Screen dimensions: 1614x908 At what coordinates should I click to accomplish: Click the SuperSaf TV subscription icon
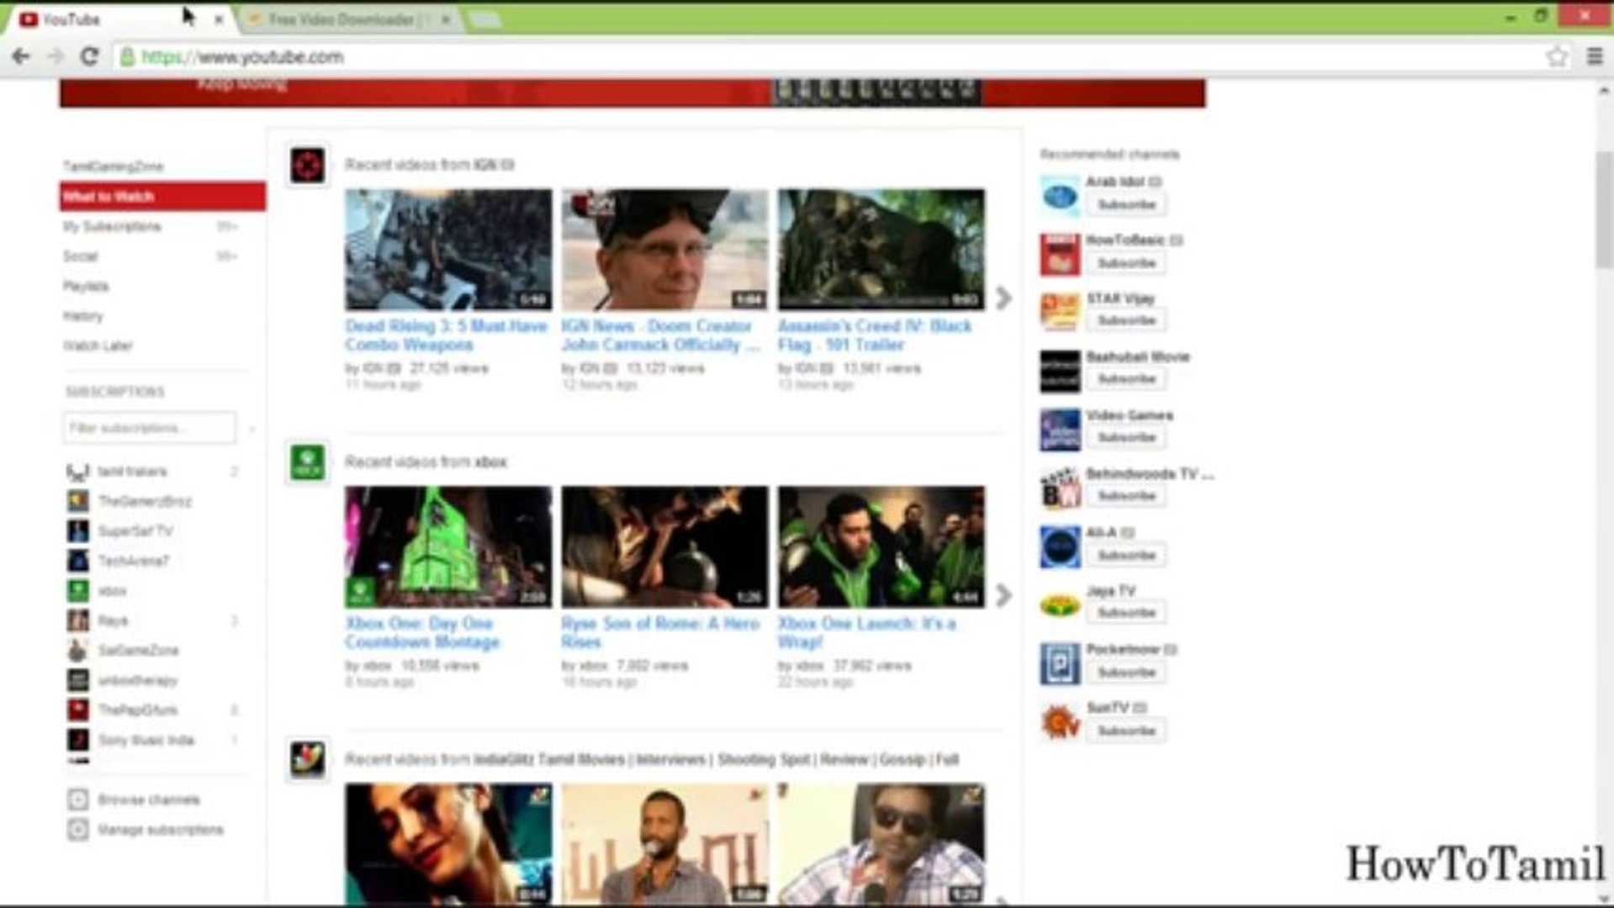78,531
